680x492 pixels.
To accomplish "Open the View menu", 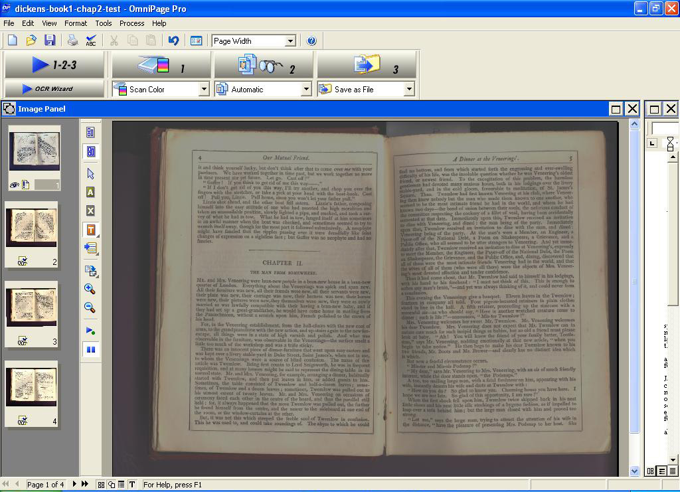I will tap(49, 23).
